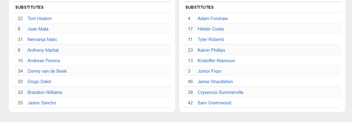View Donny van de Beek's page
Image resolution: width=352 pixels, height=122 pixels.
[x=47, y=71]
